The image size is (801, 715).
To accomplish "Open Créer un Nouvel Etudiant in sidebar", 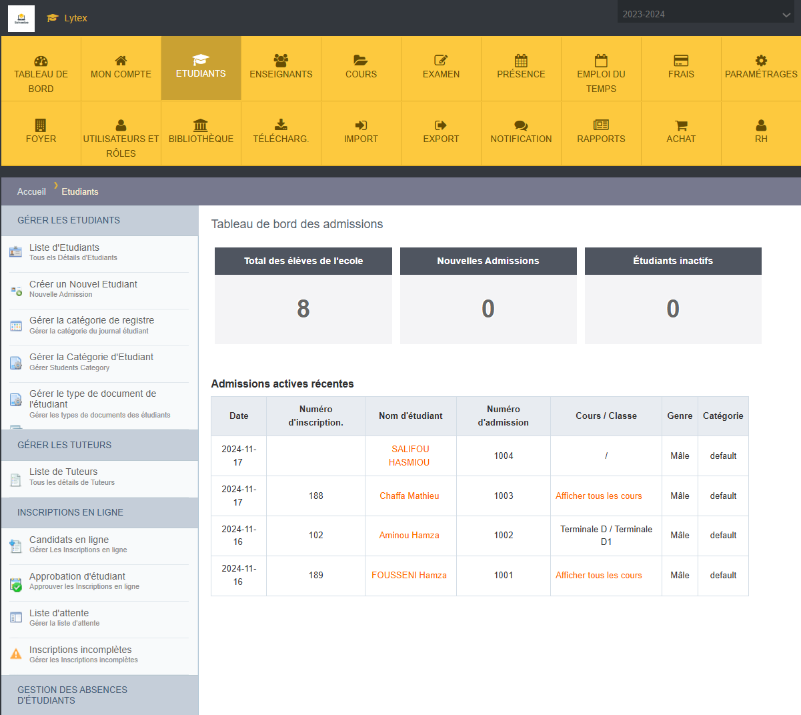I will [83, 284].
